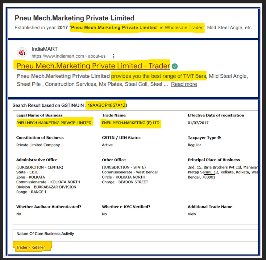
Task: Click the highlighted "Trader - Retailer" activity
Action: point(31,247)
